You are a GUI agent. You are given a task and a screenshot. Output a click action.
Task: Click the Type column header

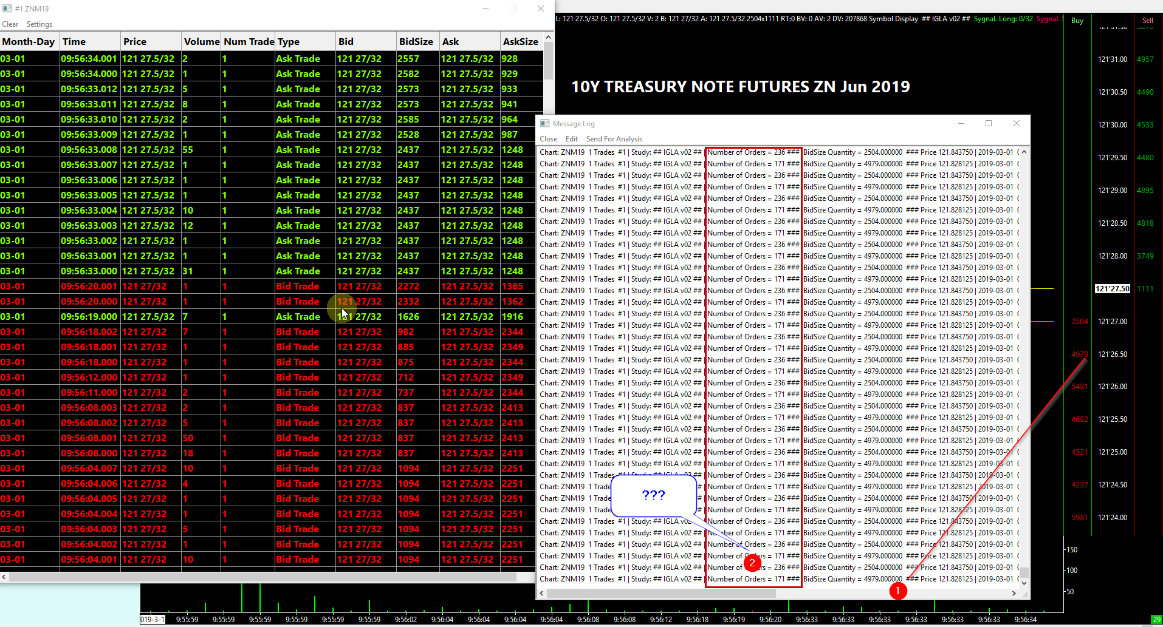tap(306, 41)
